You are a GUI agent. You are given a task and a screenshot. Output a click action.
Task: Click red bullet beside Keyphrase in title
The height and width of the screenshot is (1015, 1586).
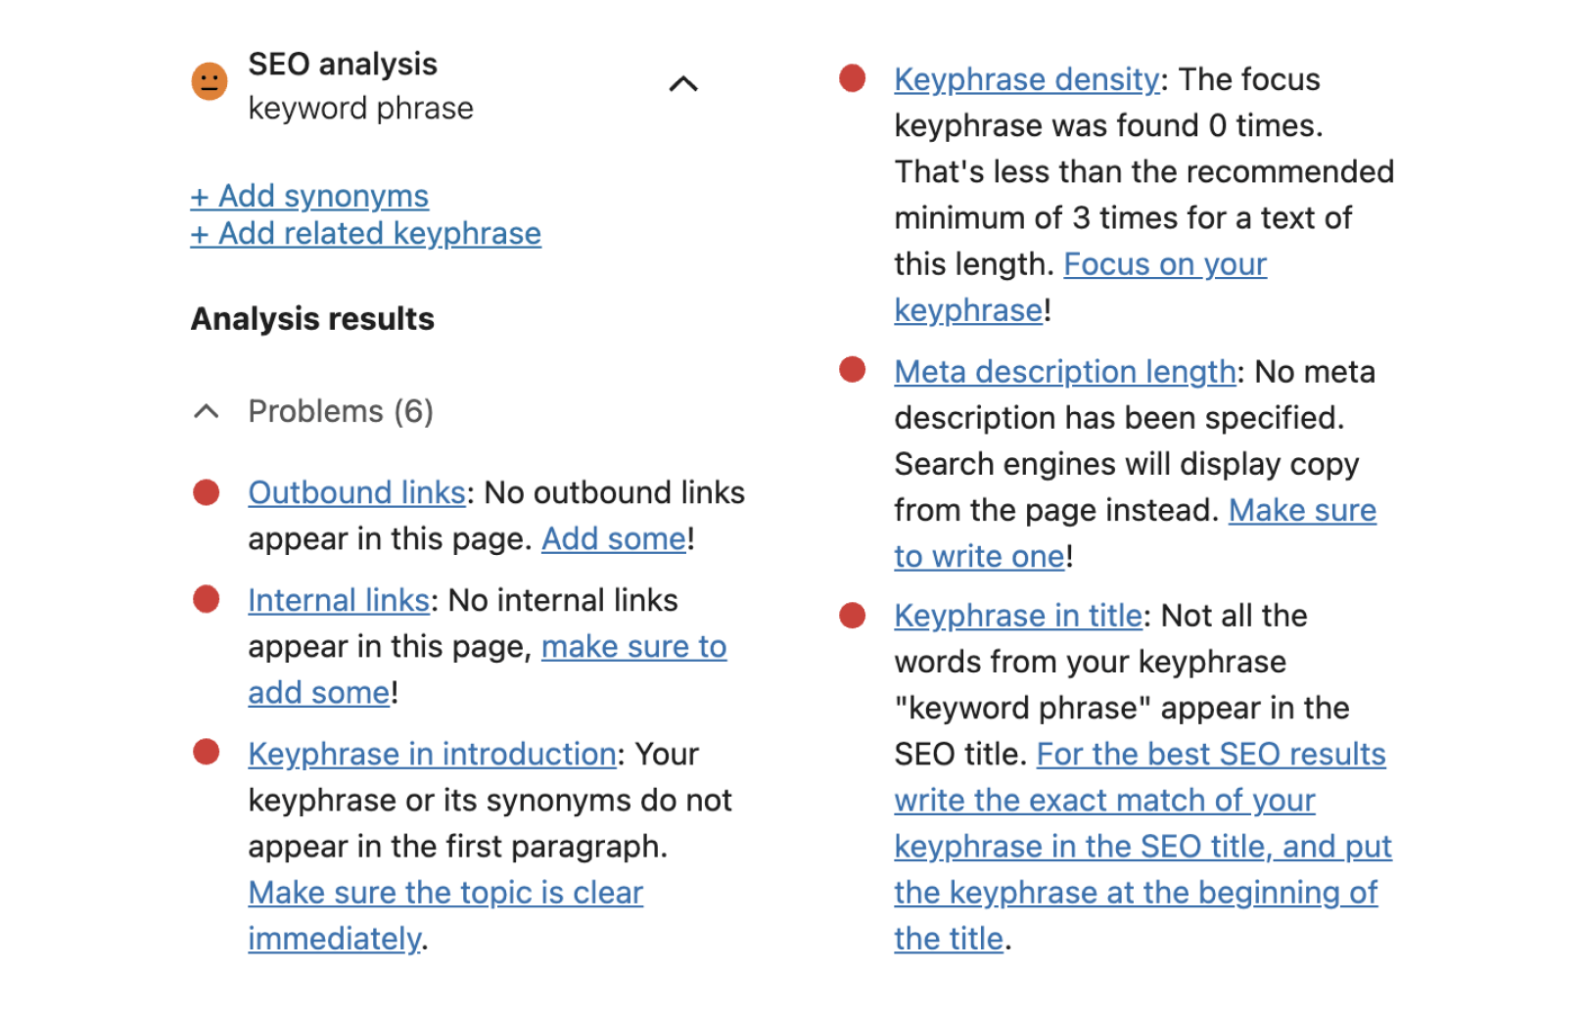pos(853,615)
